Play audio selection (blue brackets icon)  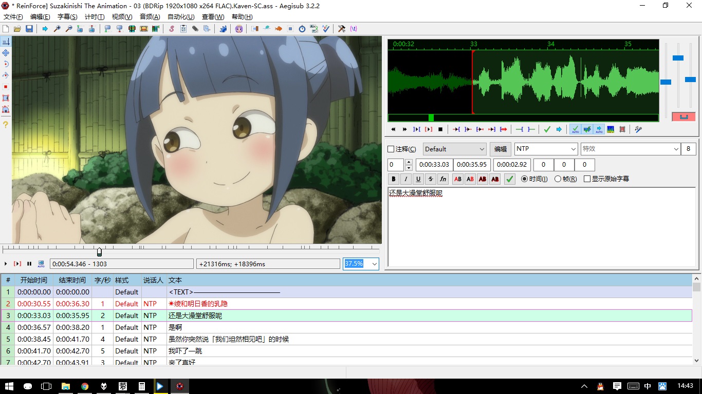click(417, 129)
